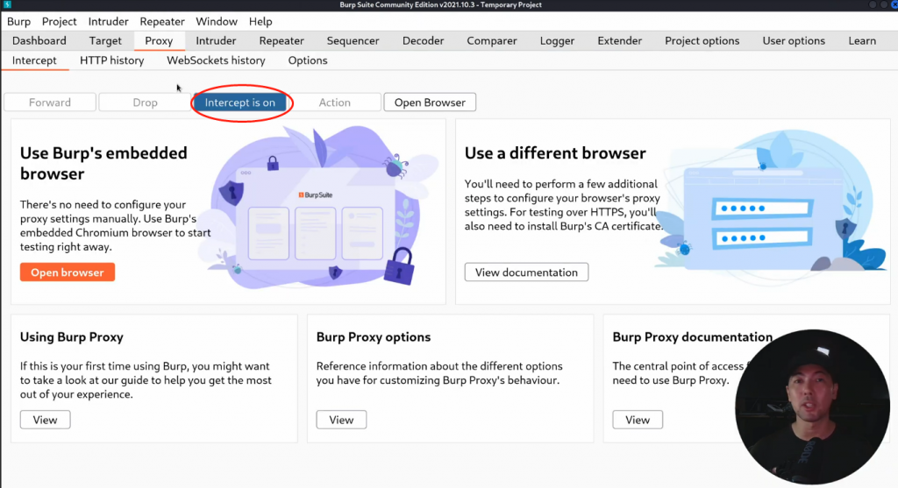Click the Forward button

tap(50, 103)
